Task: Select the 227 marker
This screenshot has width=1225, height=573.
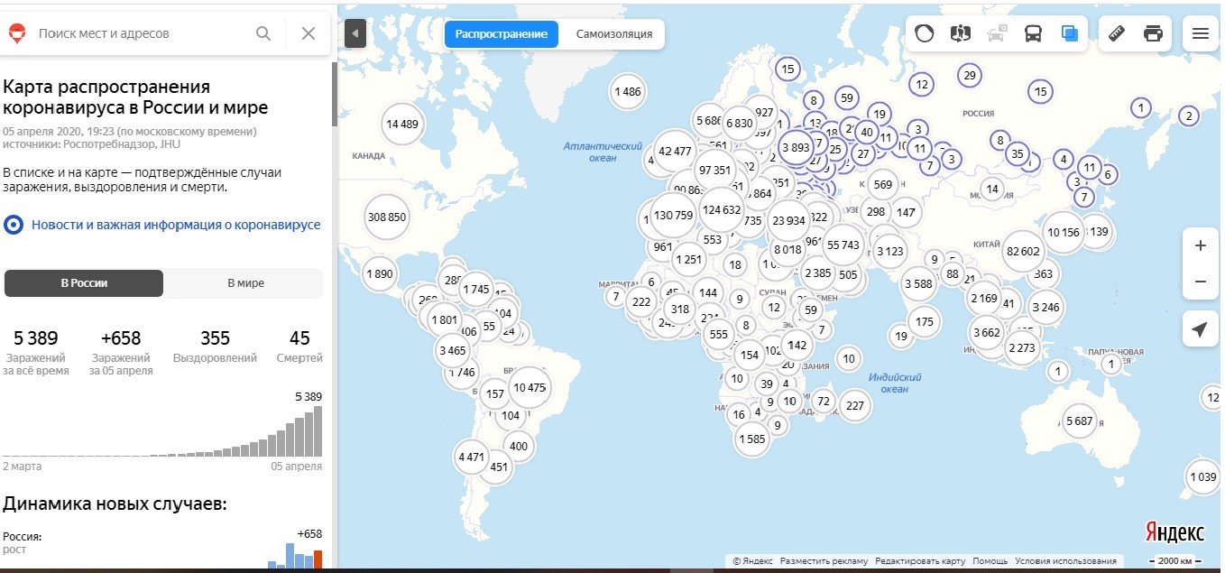Action: pyautogui.click(x=854, y=406)
